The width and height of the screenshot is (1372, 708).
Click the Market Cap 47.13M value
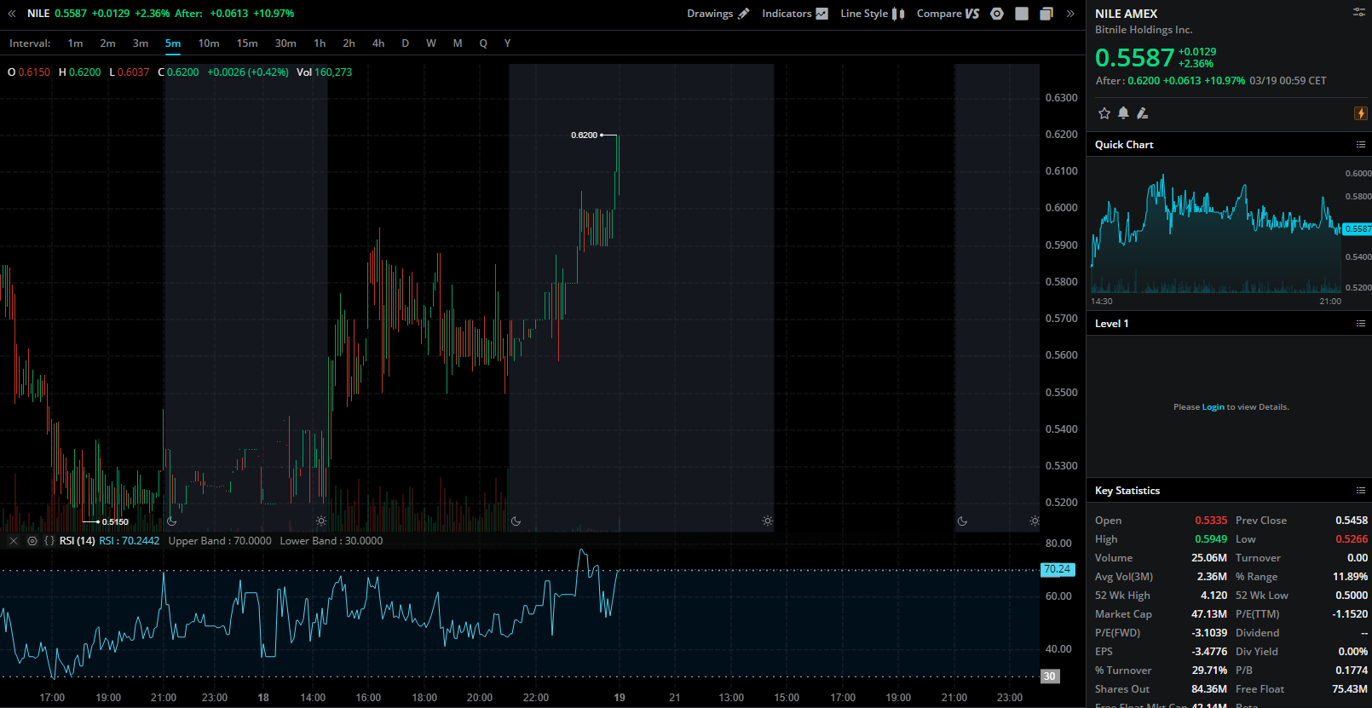1209,614
